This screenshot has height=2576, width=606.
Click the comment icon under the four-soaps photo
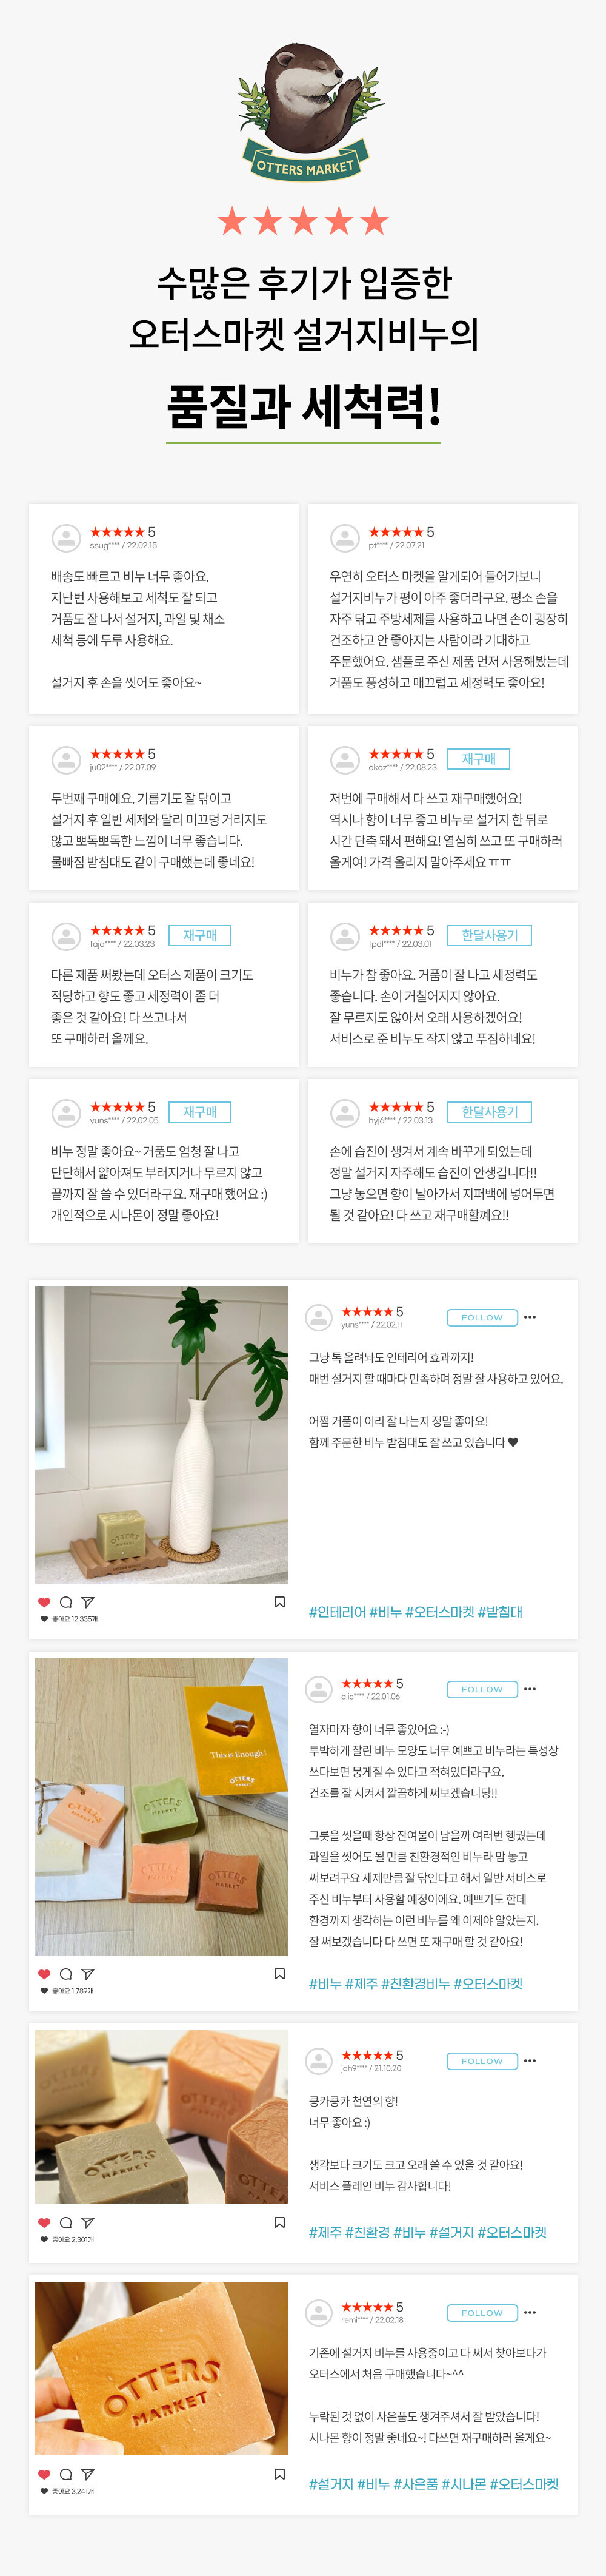tap(66, 1974)
